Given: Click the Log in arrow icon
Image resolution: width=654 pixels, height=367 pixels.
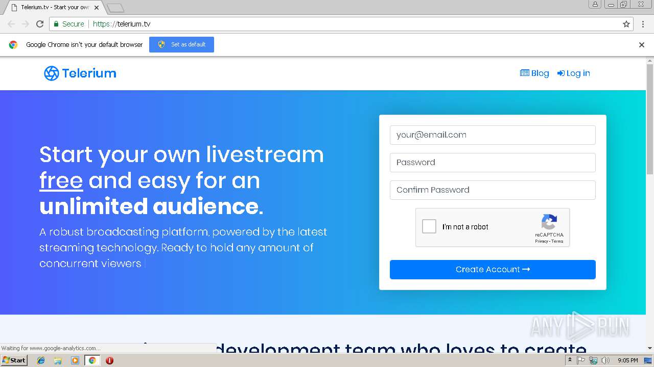Looking at the screenshot, I should 561,73.
